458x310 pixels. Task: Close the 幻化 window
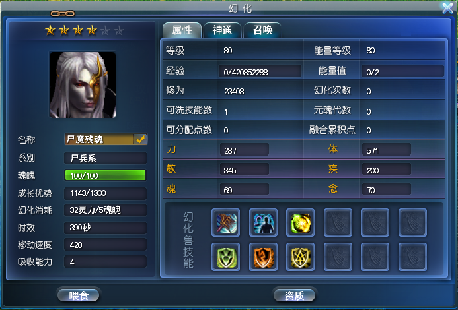pyautogui.click(x=448, y=8)
